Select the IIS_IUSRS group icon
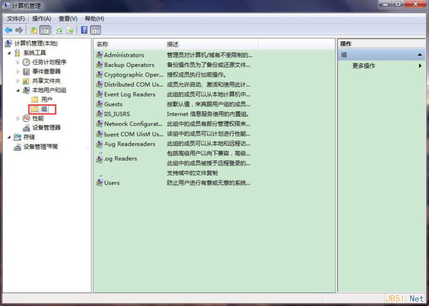This screenshot has height=306, width=429. pos(99,114)
